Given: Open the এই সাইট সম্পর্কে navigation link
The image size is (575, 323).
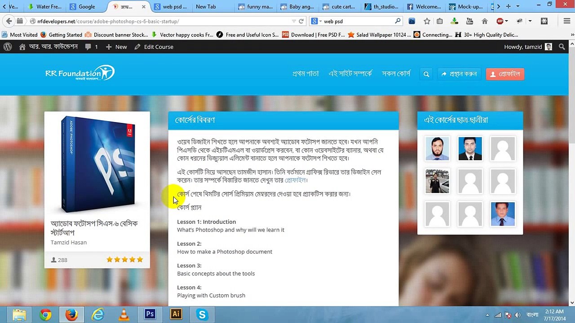Looking at the screenshot, I should (350, 74).
